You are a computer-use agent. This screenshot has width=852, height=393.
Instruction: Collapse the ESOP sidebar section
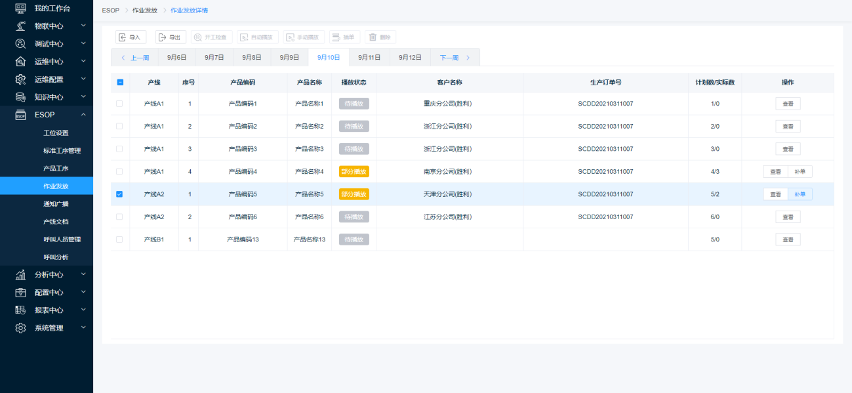83,115
